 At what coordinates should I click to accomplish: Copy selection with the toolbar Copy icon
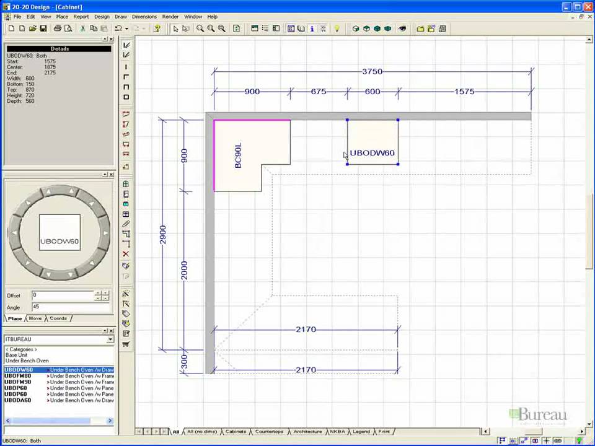(x=94, y=28)
